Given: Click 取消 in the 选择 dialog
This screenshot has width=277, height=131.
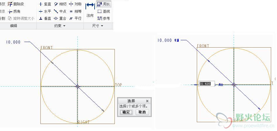Looking at the screenshot, I should tap(142, 112).
